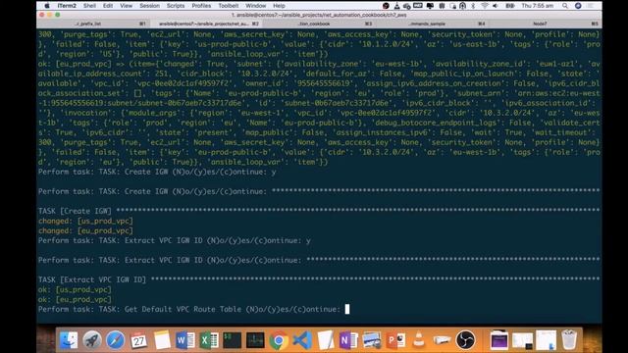Open white paper document app in dock
Viewport: 628px width, 353px height.
coord(325,340)
